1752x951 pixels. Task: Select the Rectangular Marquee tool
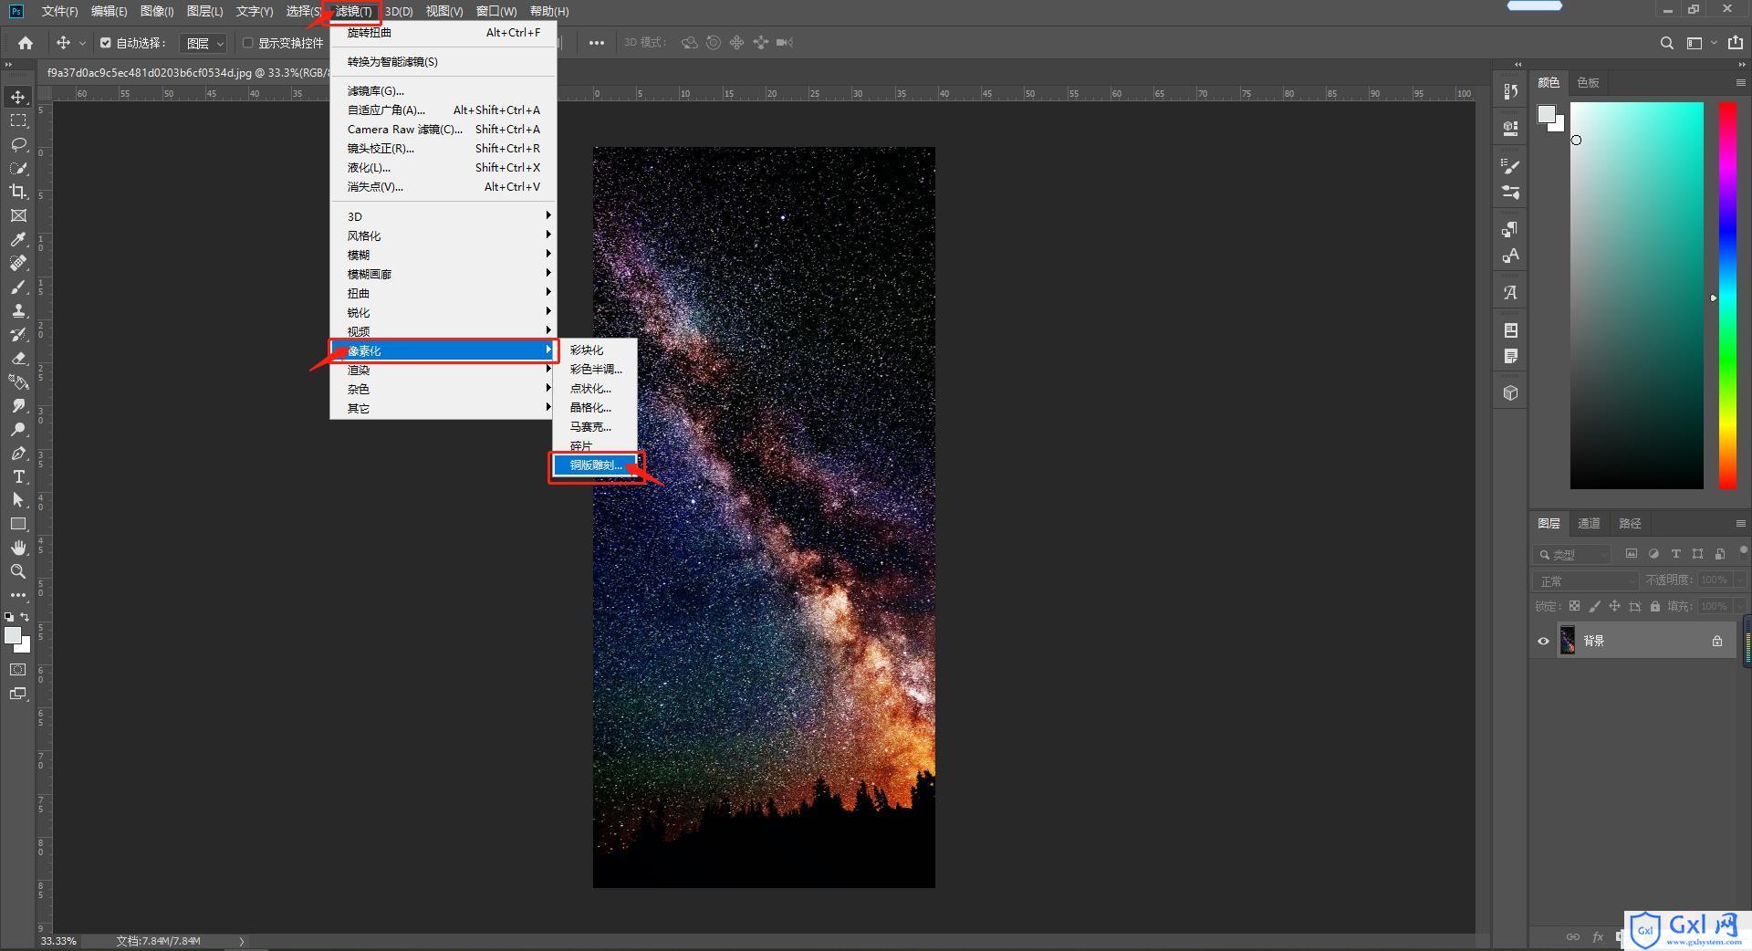tap(18, 120)
